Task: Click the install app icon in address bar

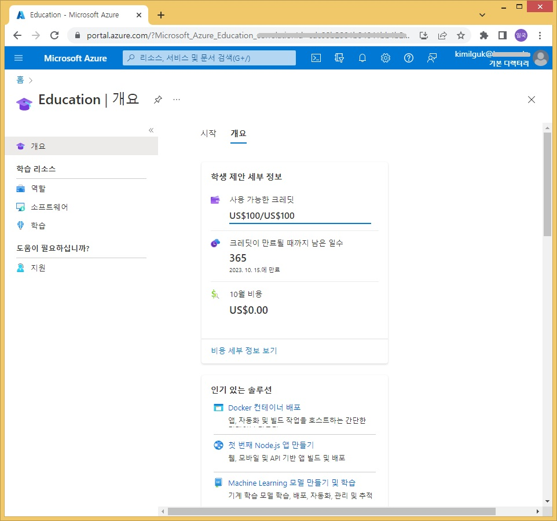Action: (x=423, y=35)
